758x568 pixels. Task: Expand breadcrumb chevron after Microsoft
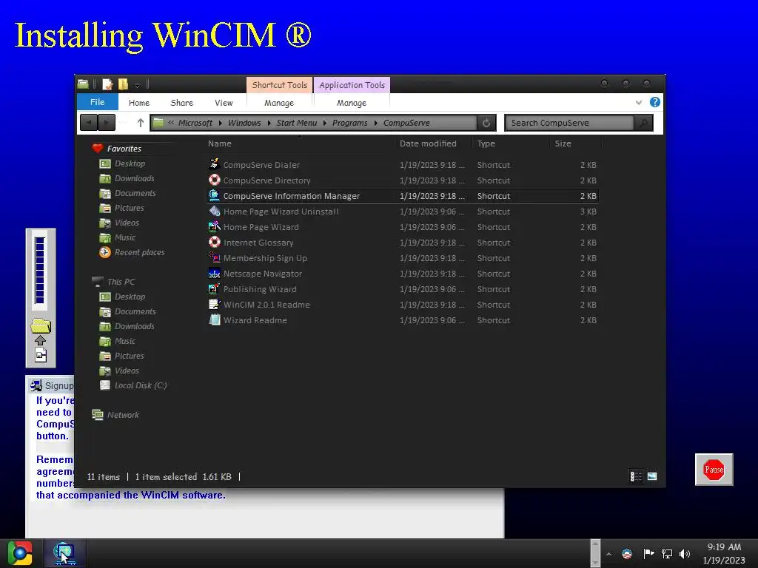[221, 124]
